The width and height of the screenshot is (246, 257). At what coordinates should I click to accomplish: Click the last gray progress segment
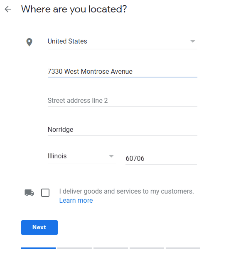coord(183,248)
